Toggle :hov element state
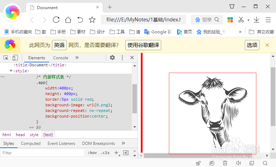 point(92,153)
